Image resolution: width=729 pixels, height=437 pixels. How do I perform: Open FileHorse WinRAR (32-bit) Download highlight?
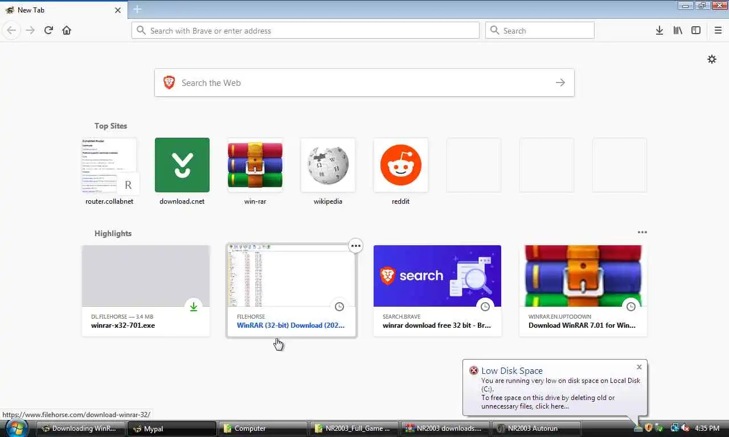292,291
